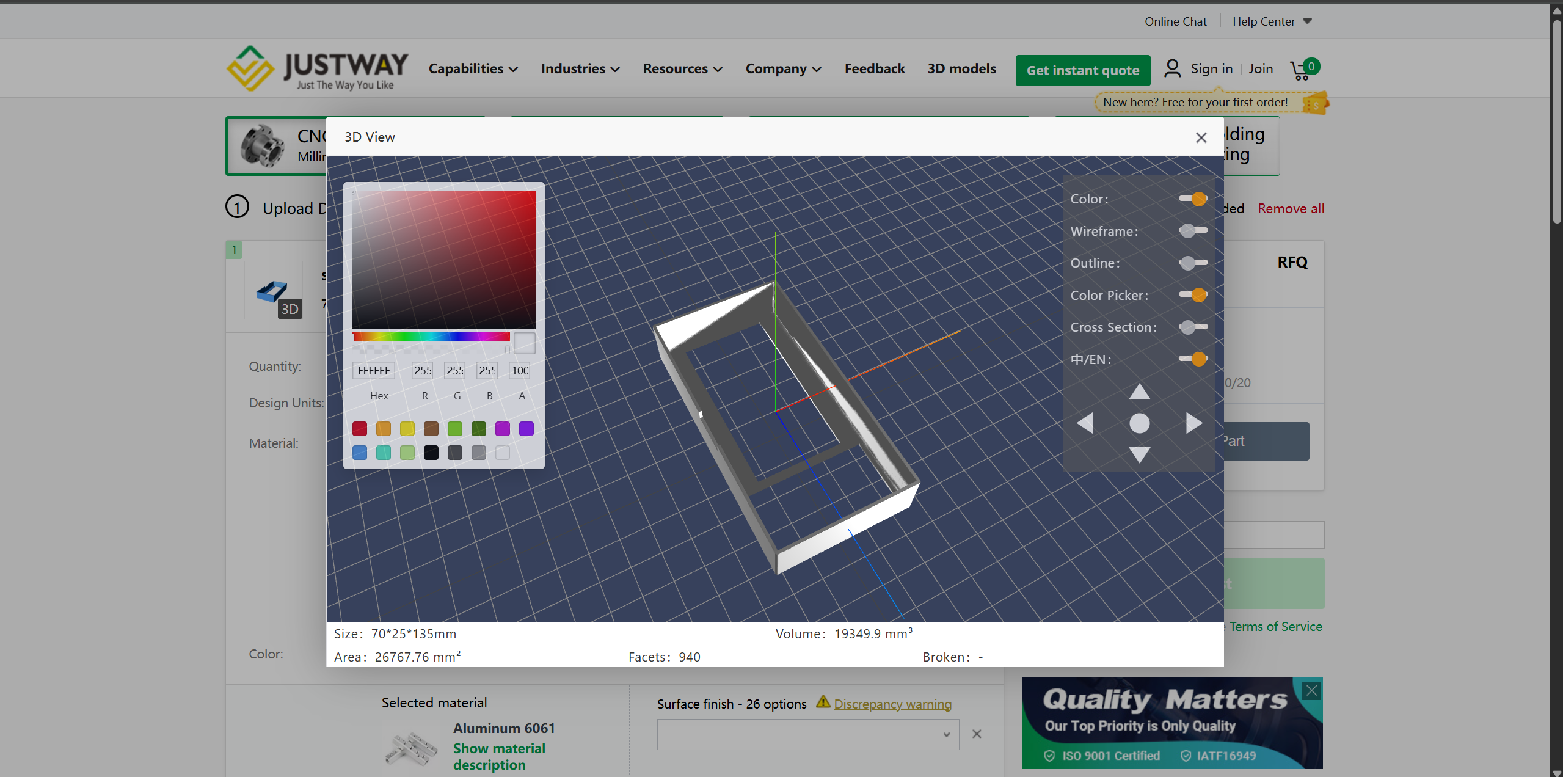1563x777 pixels.
Task: Click Get instant quote button
Action: coord(1082,70)
